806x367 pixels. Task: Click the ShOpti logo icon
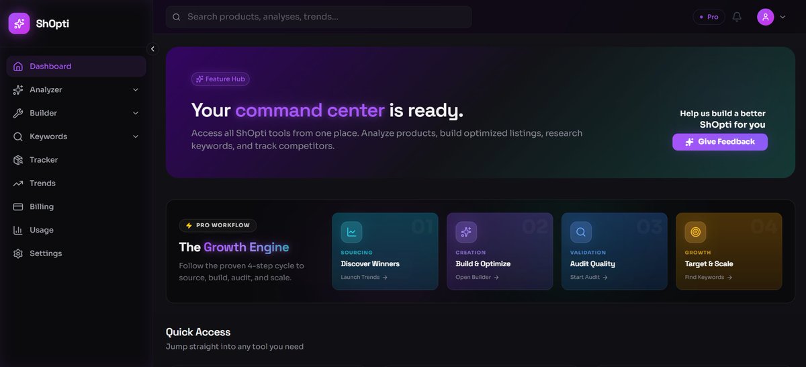point(19,24)
